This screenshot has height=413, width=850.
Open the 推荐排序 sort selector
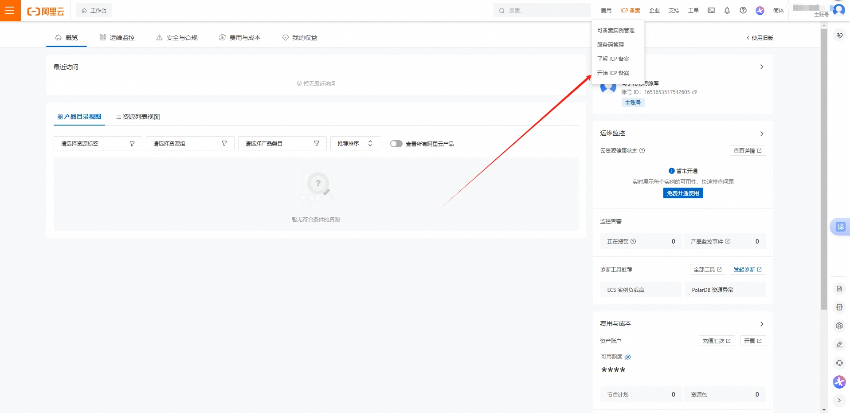coord(355,143)
